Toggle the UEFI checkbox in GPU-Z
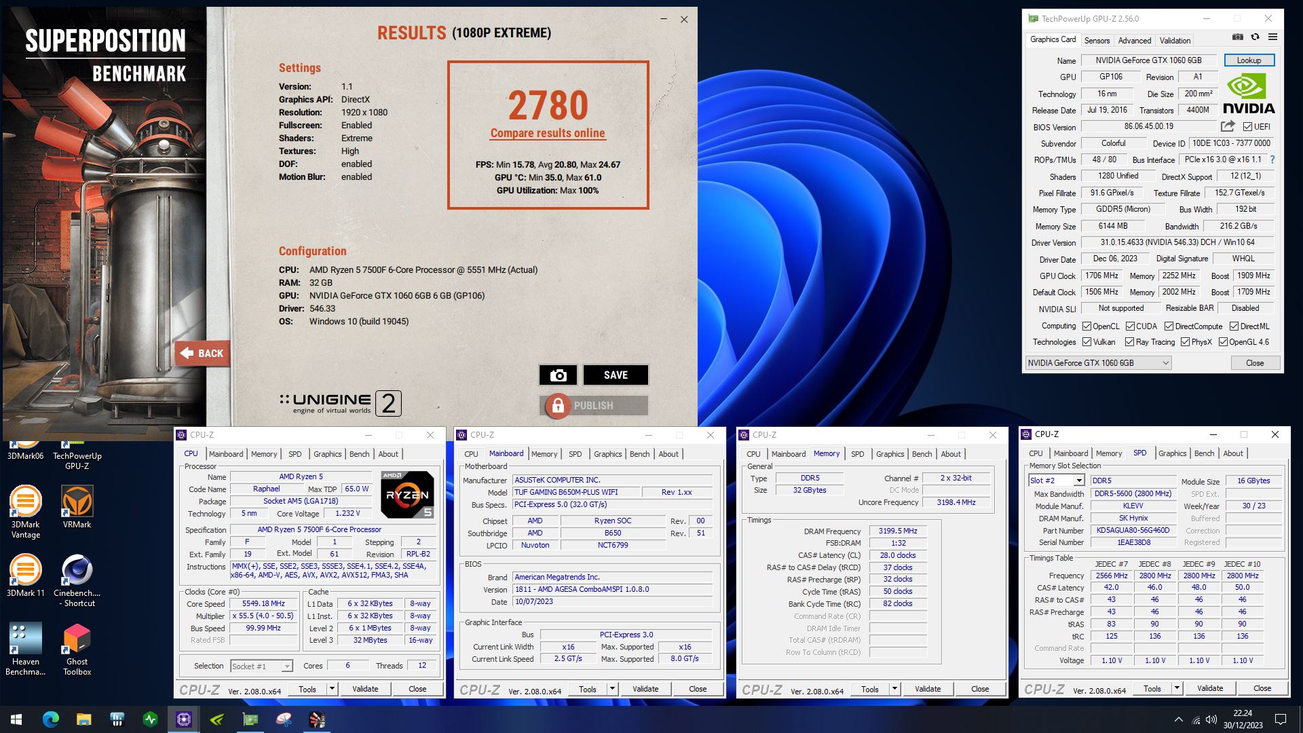This screenshot has height=733, width=1303. (x=1247, y=127)
